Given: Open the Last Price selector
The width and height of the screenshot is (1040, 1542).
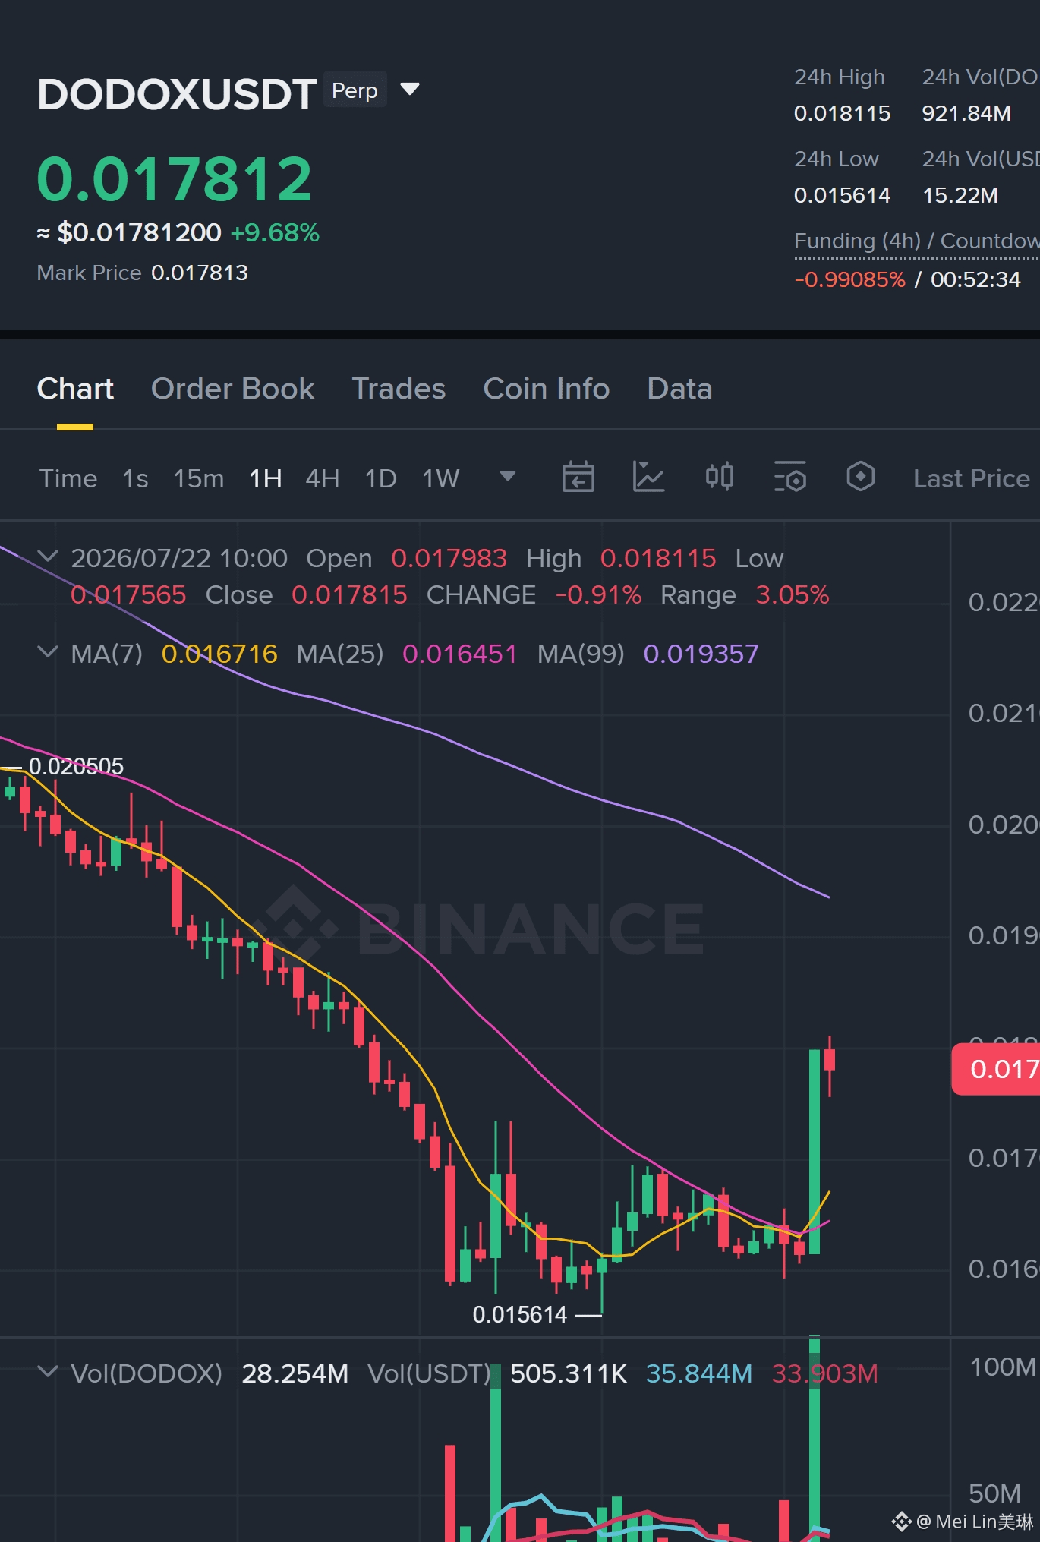Looking at the screenshot, I should [971, 478].
